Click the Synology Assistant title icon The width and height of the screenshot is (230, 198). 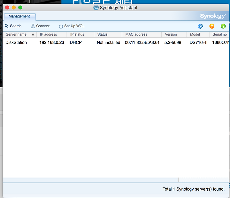tap(96, 7)
